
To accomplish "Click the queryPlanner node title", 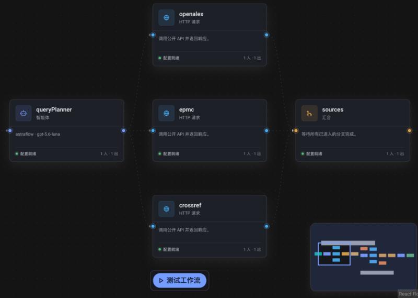I will point(54,109).
